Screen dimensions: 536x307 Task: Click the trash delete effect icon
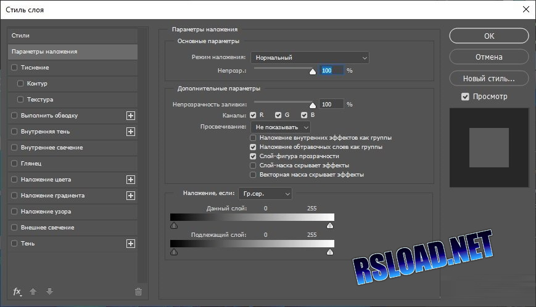138,292
